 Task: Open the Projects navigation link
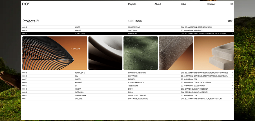[132, 4]
